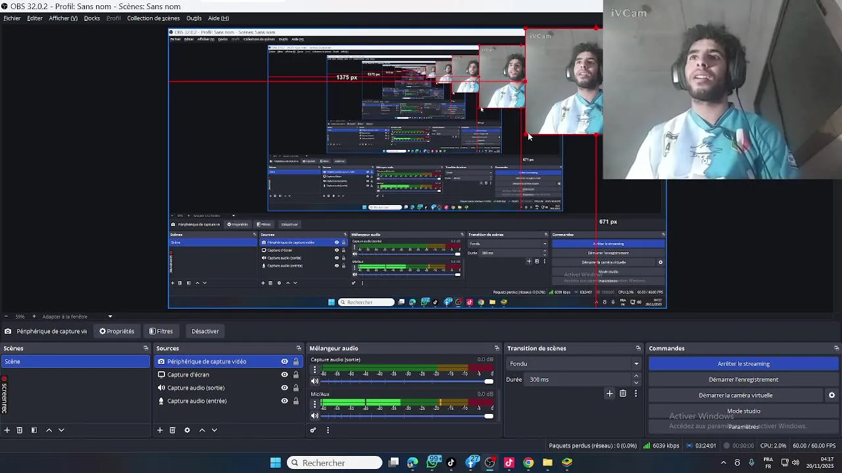Open the Docks menu
The image size is (842, 473).
pyautogui.click(x=92, y=18)
